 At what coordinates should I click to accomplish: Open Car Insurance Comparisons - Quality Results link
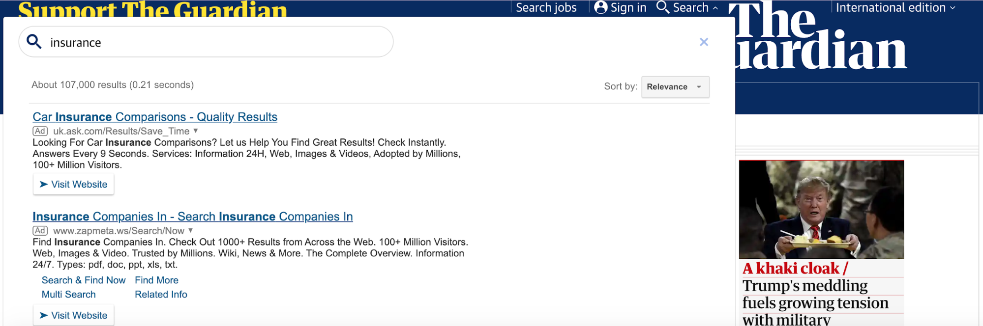(x=155, y=117)
